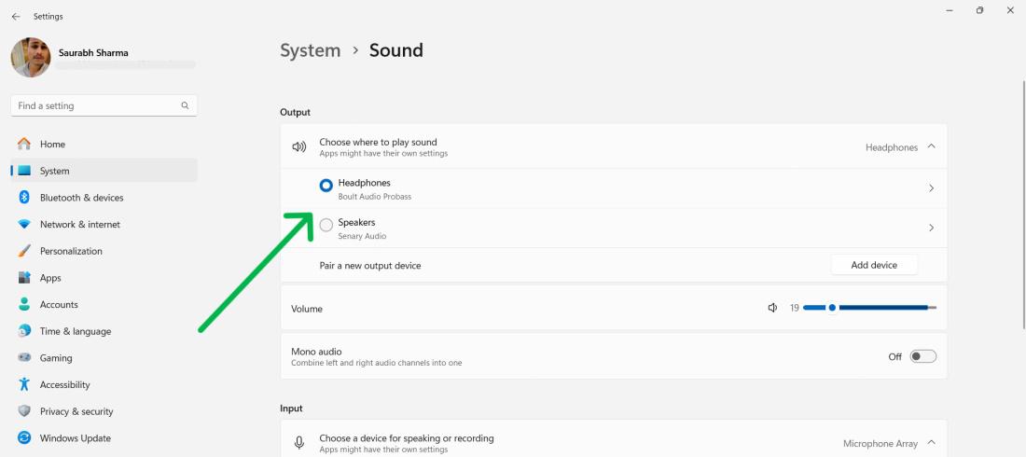Image resolution: width=1026 pixels, height=457 pixels.
Task: Click the search magnifier icon
Action: click(185, 106)
